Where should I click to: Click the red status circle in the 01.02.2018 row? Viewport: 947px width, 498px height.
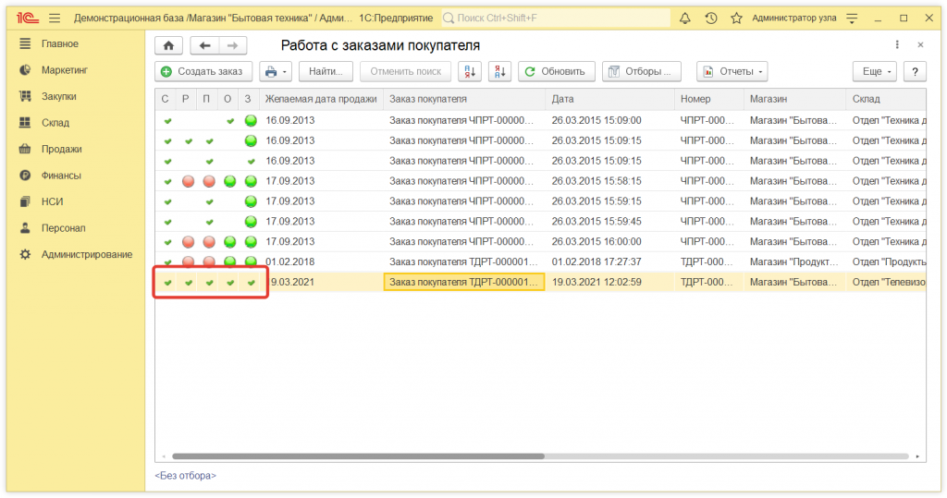pyautogui.click(x=188, y=262)
